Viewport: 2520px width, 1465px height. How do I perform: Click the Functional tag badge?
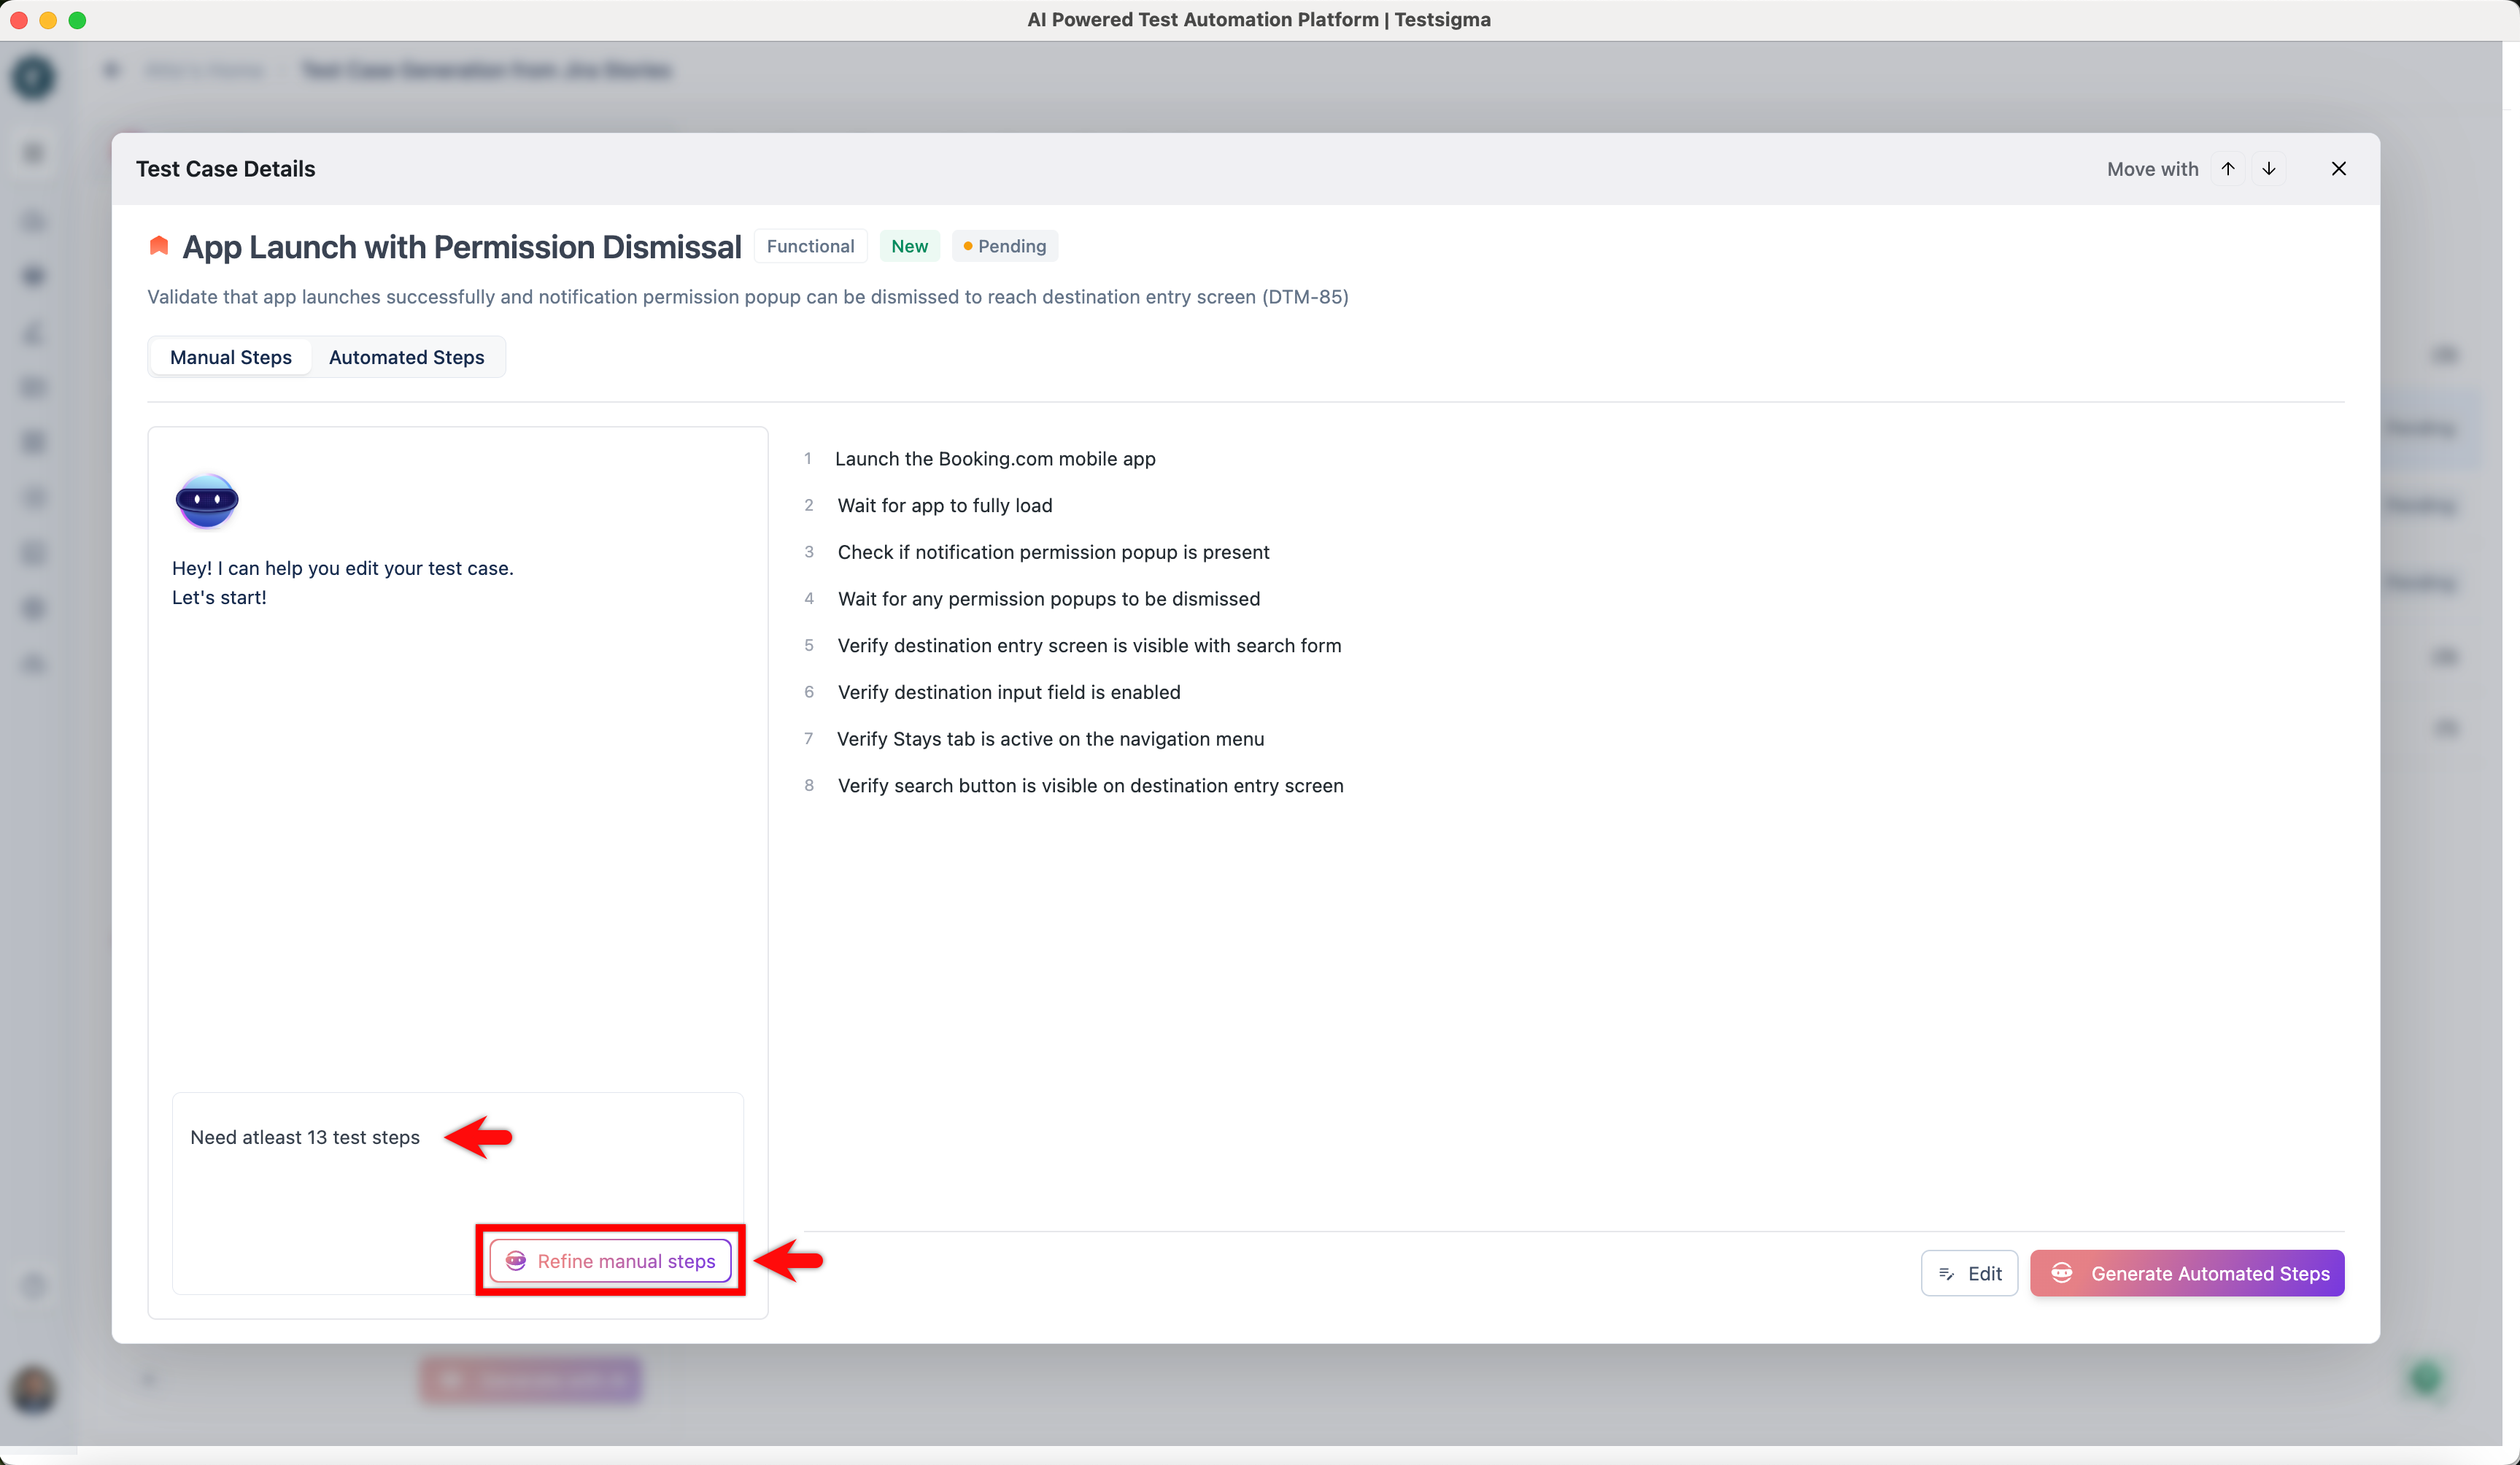point(810,246)
